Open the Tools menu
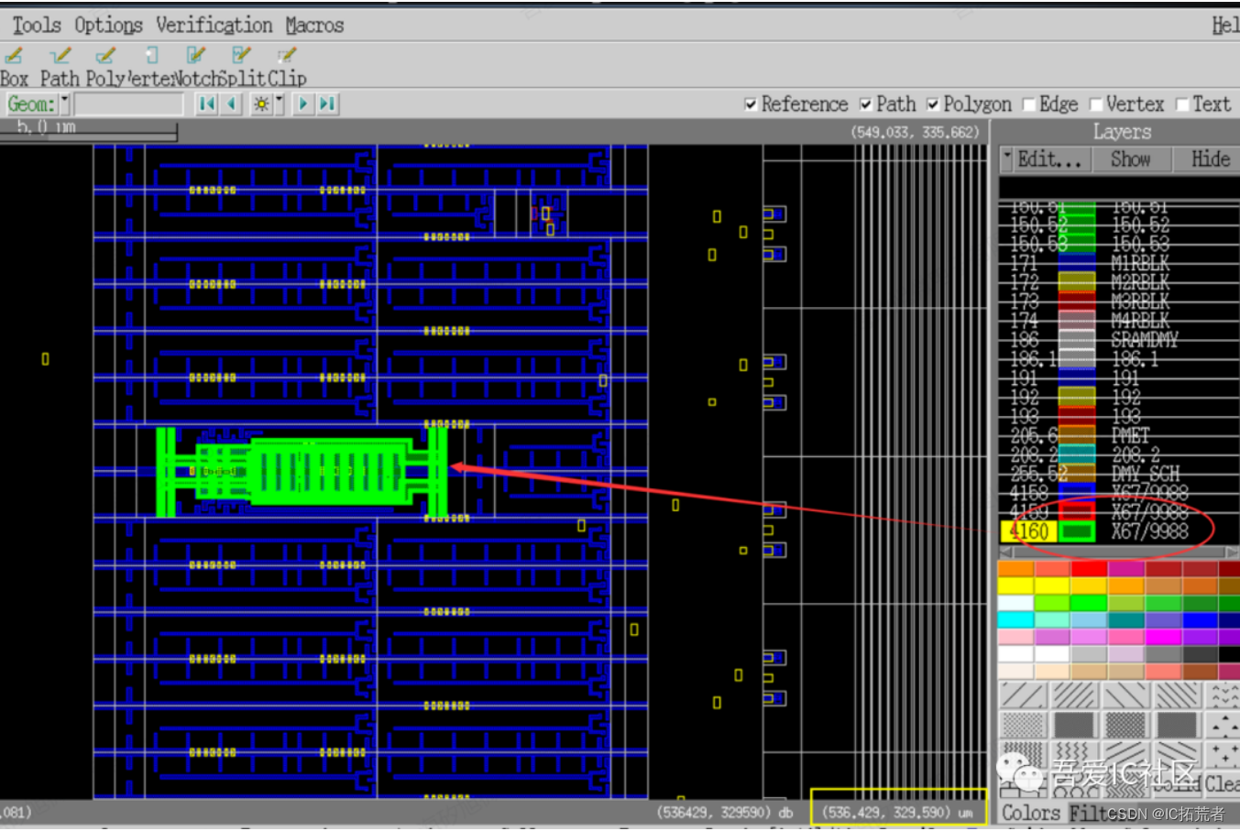Viewport: 1240px width, 831px height. point(37,26)
